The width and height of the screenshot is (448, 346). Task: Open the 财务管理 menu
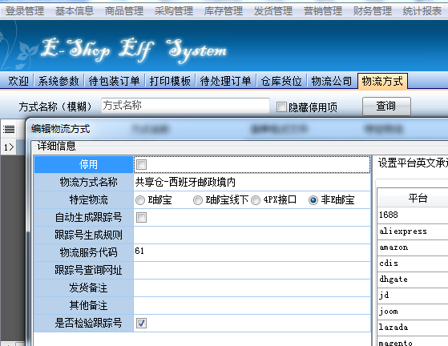(373, 11)
